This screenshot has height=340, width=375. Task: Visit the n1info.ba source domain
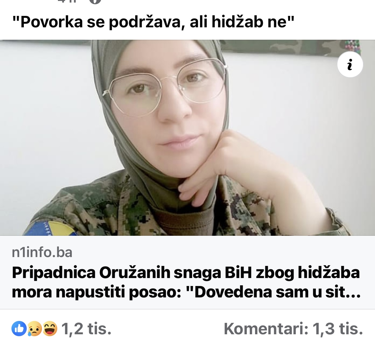tap(42, 253)
